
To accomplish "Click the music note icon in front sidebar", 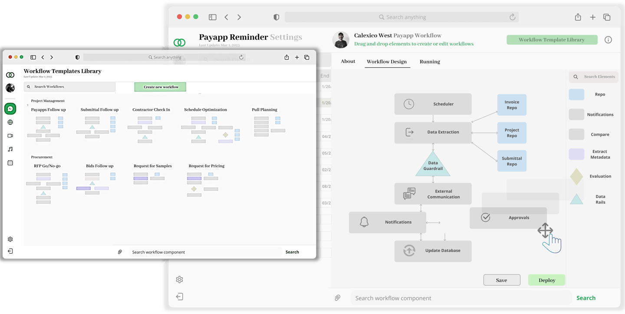I will pyautogui.click(x=10, y=149).
